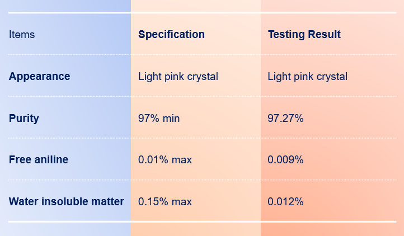Click dotted divider above Water insoluble matter
This screenshot has height=236, width=404.
click(x=202, y=180)
